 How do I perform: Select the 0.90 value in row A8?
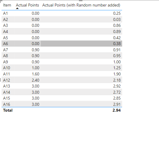click(35, 56)
